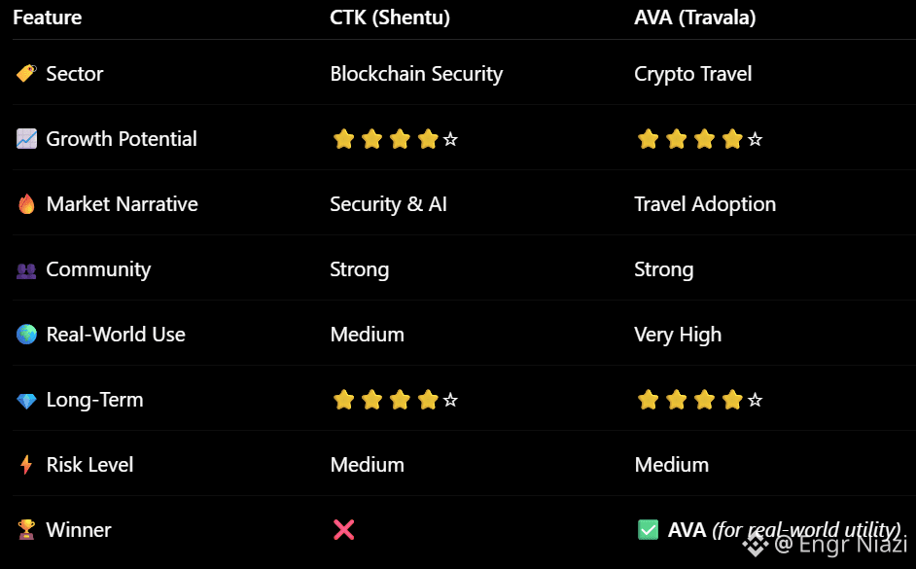
Task: Click the fire icon beside Market Narrative
Action: (26, 204)
